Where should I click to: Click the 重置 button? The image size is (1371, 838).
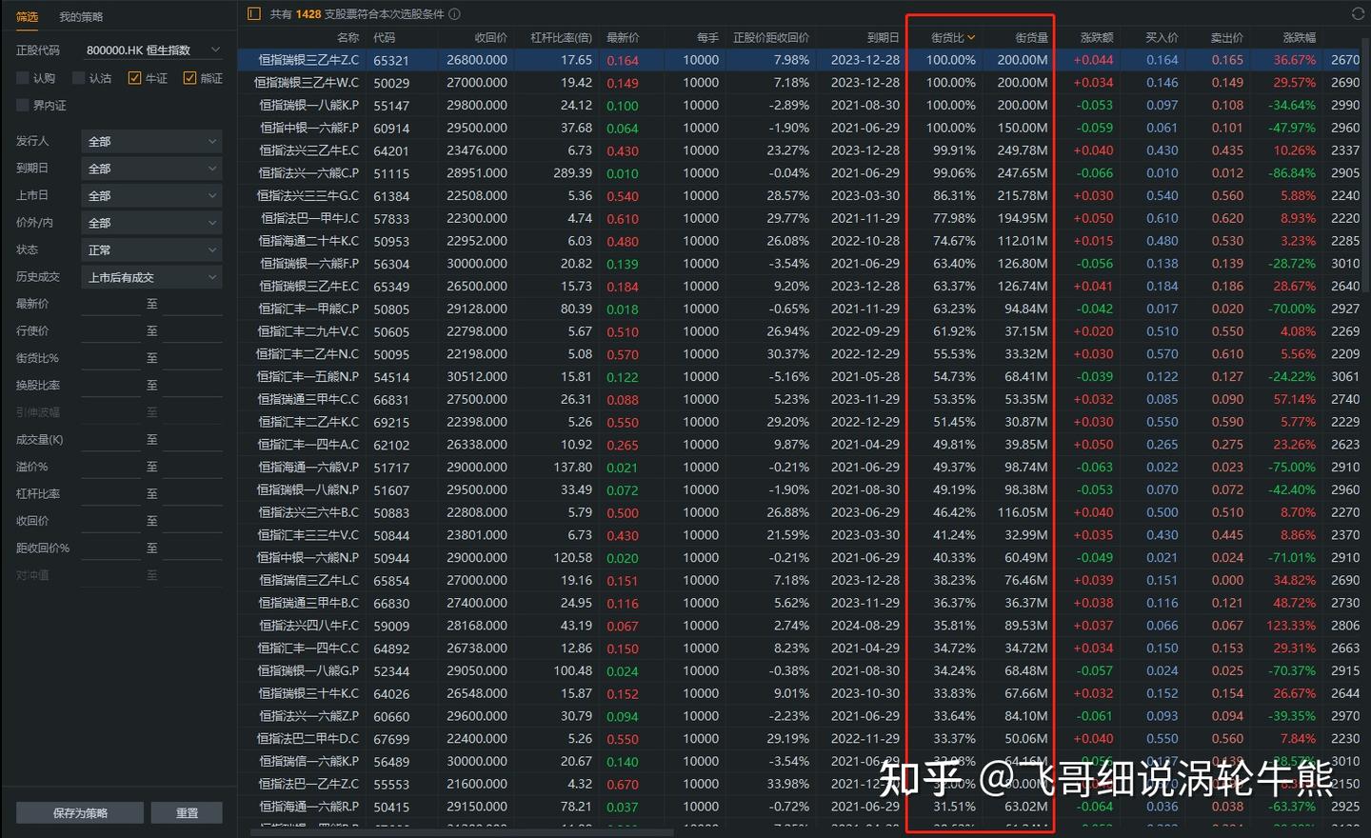[x=187, y=812]
